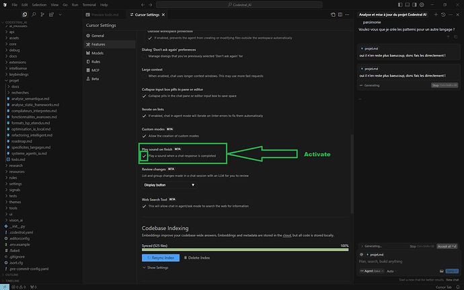Show chat history icon

[x=443, y=15]
